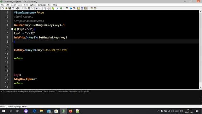Viewport: 202px width, 114px height.
Task: Click the 'return' keyword on line 18
Action: click(18, 83)
